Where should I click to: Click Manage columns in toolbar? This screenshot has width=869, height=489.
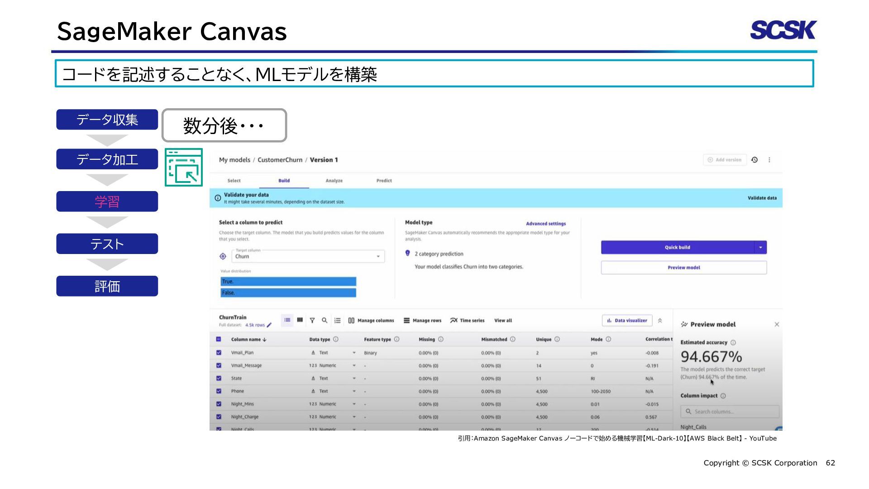(371, 321)
